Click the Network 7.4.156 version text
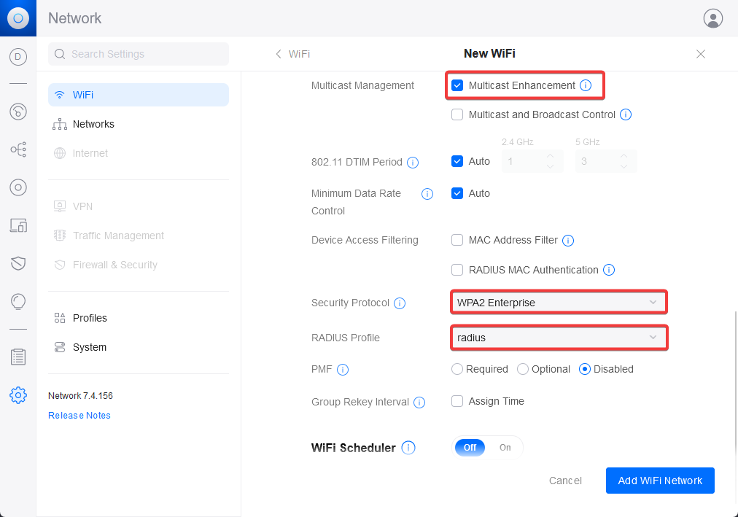 click(x=80, y=396)
